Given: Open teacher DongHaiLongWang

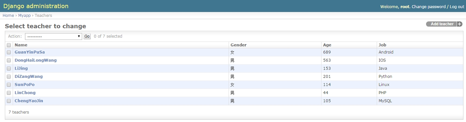Looking at the screenshot, I should 36,60.
